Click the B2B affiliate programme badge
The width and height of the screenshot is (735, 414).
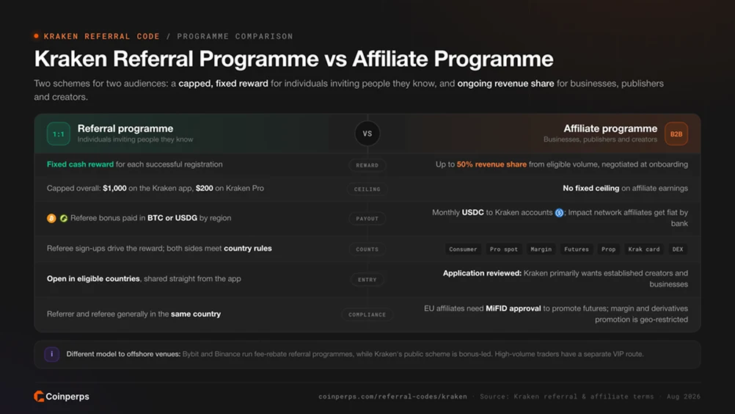pos(676,134)
